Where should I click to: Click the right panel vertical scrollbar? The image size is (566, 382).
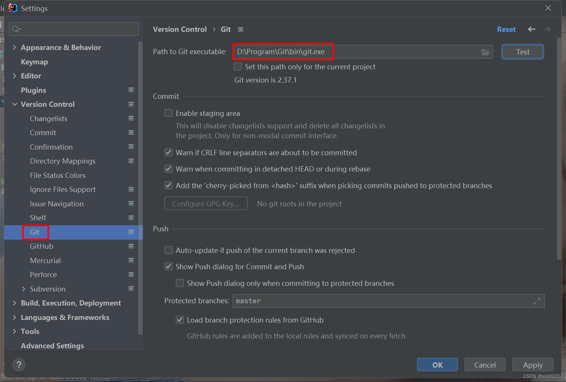point(559,148)
